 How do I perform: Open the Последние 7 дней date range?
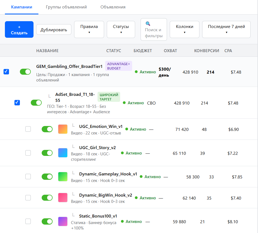[x=226, y=29]
